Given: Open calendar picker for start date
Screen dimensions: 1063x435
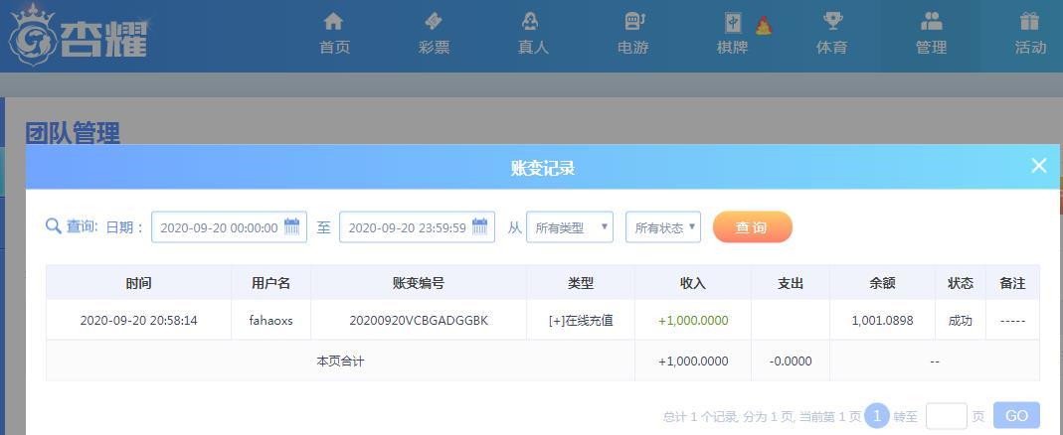Looking at the screenshot, I should [291, 226].
